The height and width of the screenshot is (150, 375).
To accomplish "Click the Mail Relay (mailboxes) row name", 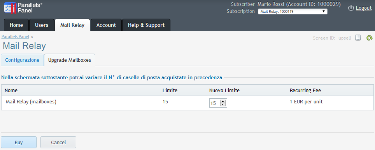I will [31, 102].
